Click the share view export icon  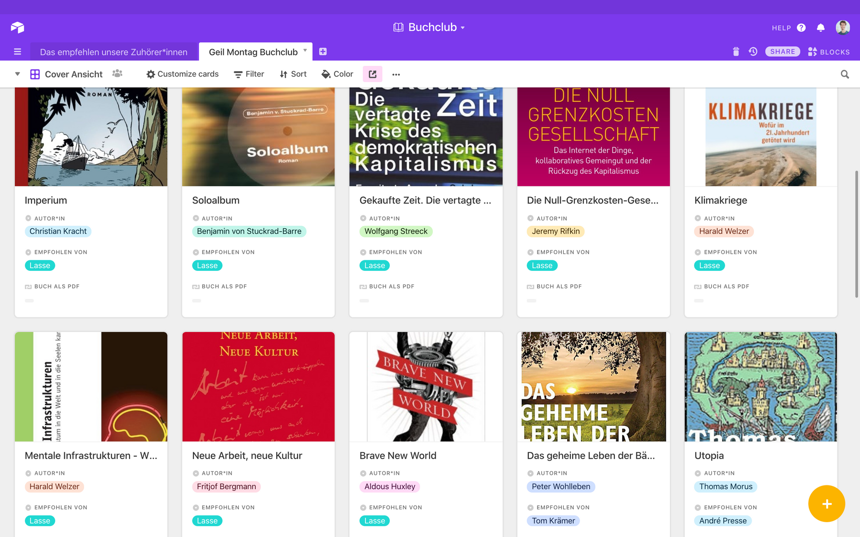coord(373,74)
